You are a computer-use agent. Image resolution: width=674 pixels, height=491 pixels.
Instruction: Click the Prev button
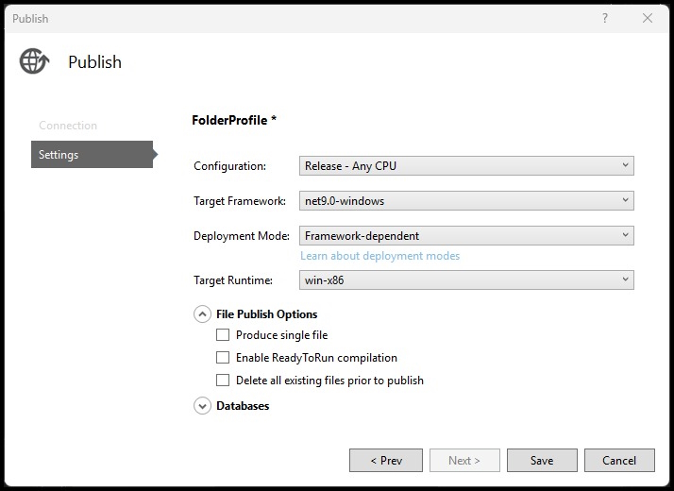(386, 461)
